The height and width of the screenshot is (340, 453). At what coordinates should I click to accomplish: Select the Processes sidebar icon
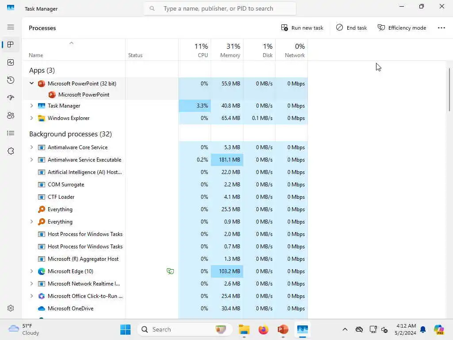click(x=11, y=45)
